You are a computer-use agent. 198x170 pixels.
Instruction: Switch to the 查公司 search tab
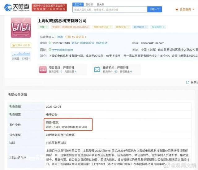tap(78, 4)
